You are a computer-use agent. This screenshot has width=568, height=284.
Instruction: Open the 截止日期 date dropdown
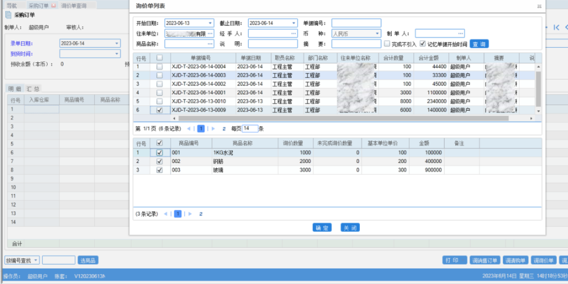293,24
